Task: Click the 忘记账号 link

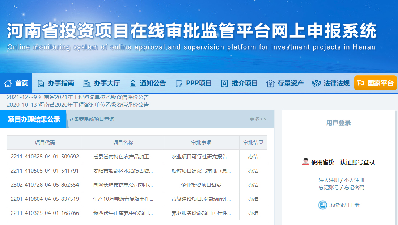Action: tap(329, 187)
